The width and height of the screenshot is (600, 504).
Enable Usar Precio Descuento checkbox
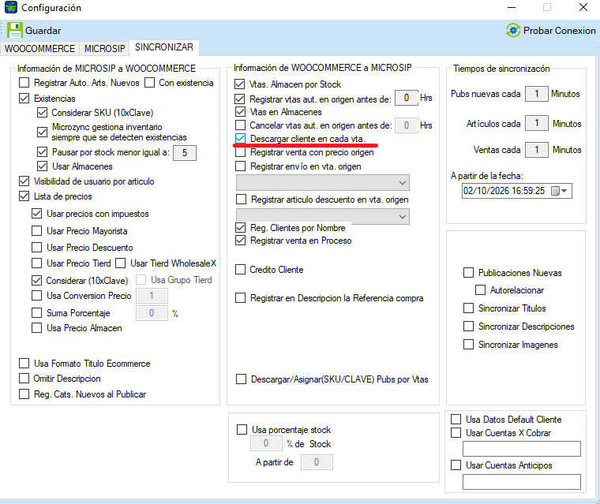click(37, 248)
